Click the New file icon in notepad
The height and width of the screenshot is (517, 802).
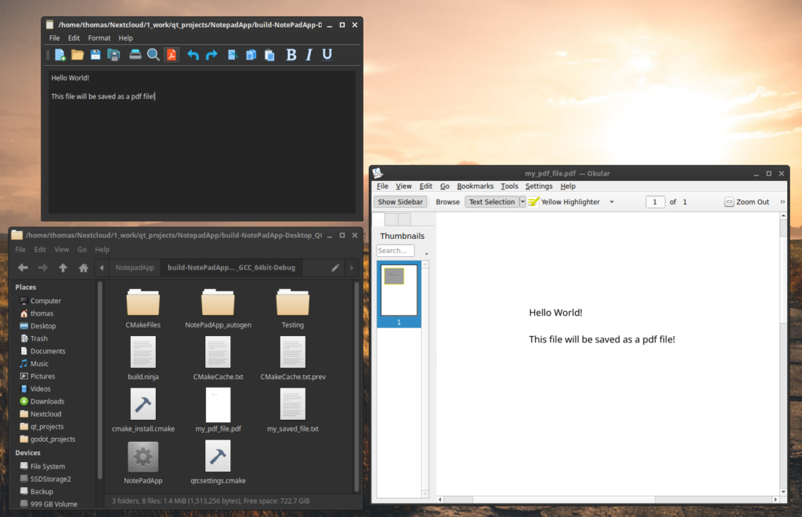60,55
